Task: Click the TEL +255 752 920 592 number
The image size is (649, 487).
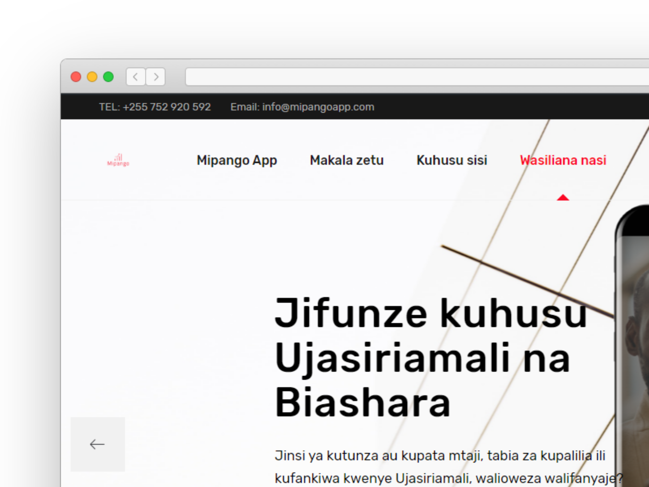Action: 155,107
